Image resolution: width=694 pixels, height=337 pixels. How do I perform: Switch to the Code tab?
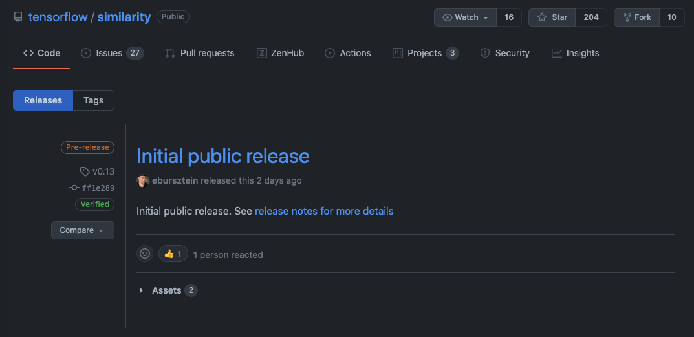click(x=41, y=53)
